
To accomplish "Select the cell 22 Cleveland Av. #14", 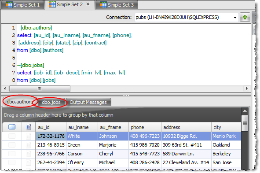I will pyautogui.click(x=186, y=162).
